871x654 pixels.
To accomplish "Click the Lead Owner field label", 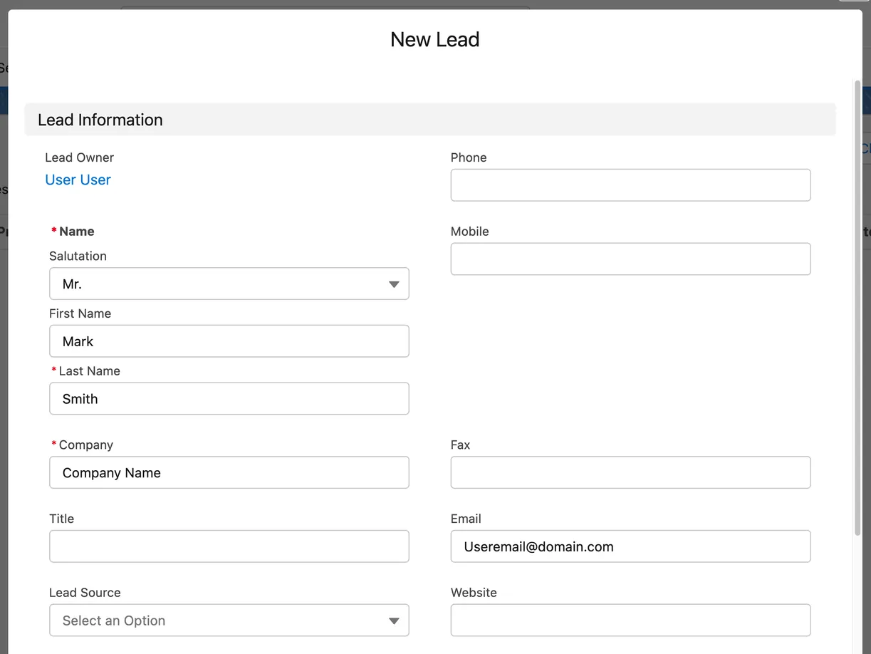I will tap(79, 157).
